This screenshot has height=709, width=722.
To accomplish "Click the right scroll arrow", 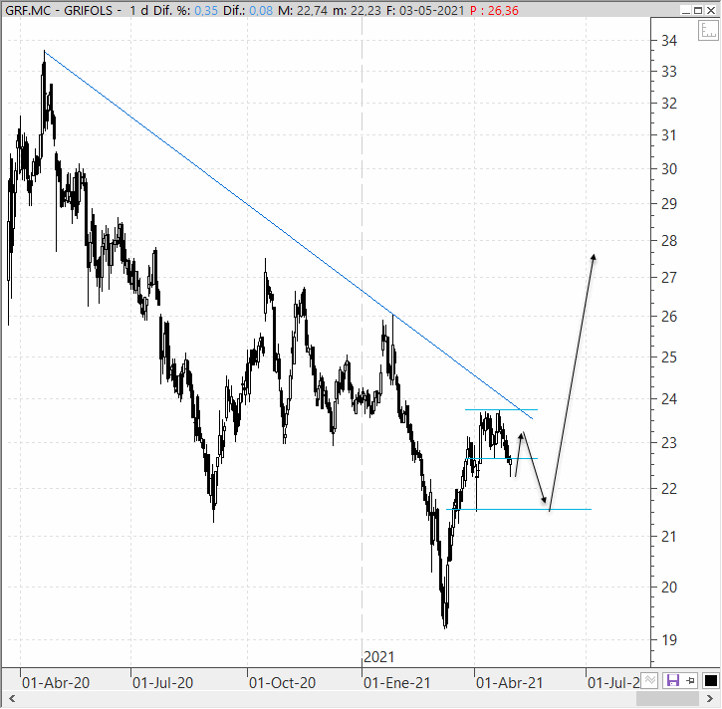I will (x=710, y=698).
